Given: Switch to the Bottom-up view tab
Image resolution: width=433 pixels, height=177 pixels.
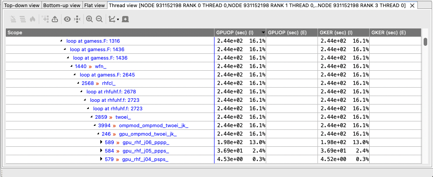Looking at the screenshot, I should pos(62,5).
